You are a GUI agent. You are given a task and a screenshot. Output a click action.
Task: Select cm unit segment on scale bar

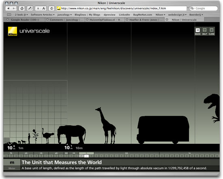tap(74, 153)
